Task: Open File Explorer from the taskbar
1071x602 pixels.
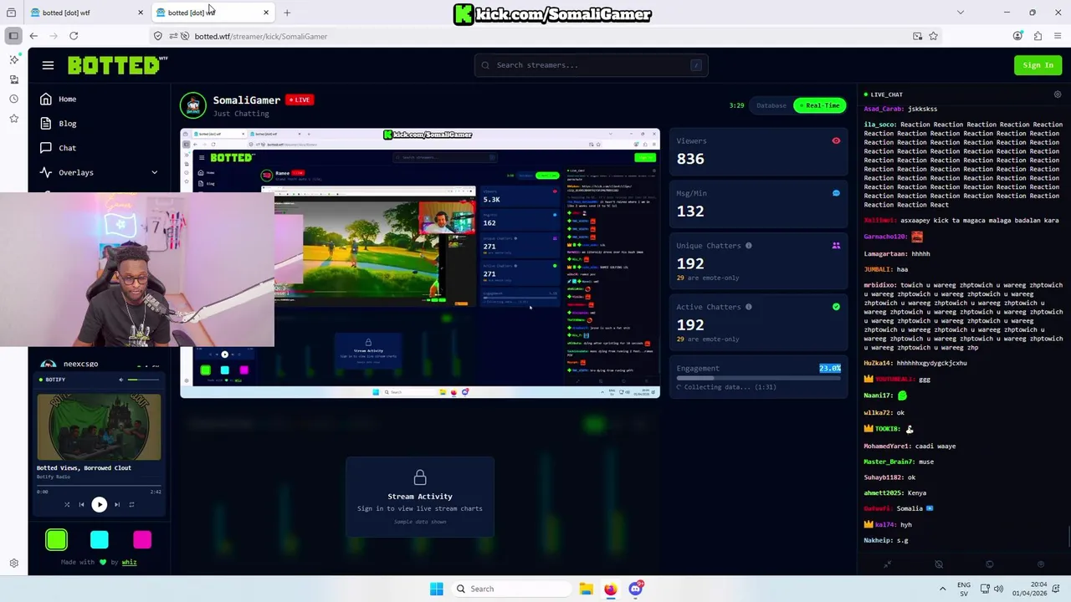Action: pyautogui.click(x=586, y=589)
